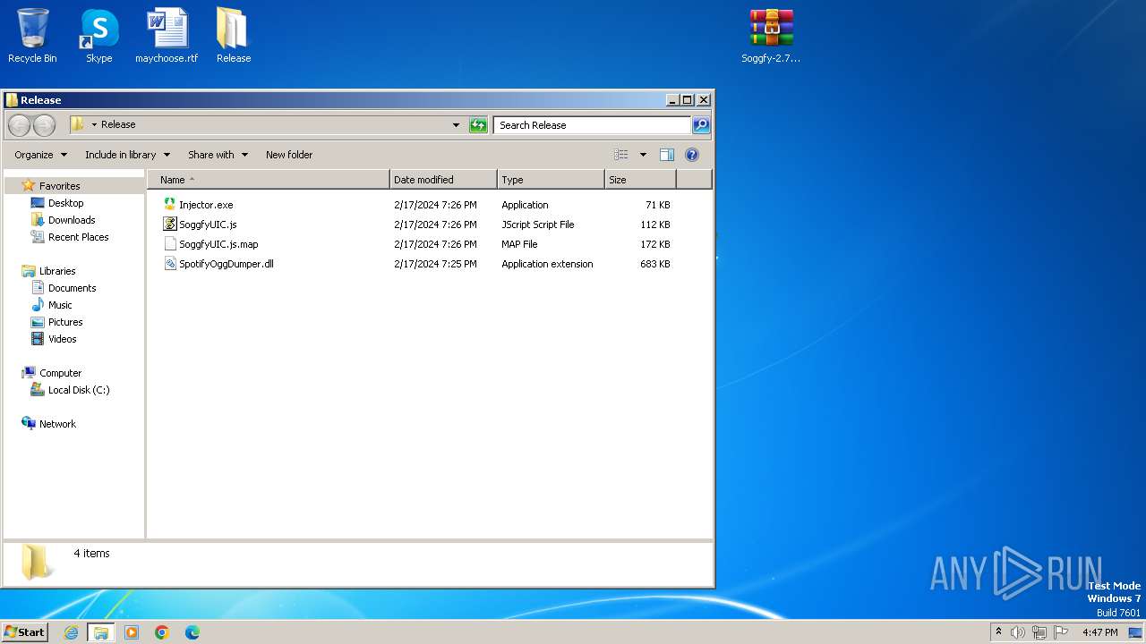This screenshot has width=1146, height=644.
Task: Select SoggfyUIC.js.map file icon
Action: (x=170, y=244)
